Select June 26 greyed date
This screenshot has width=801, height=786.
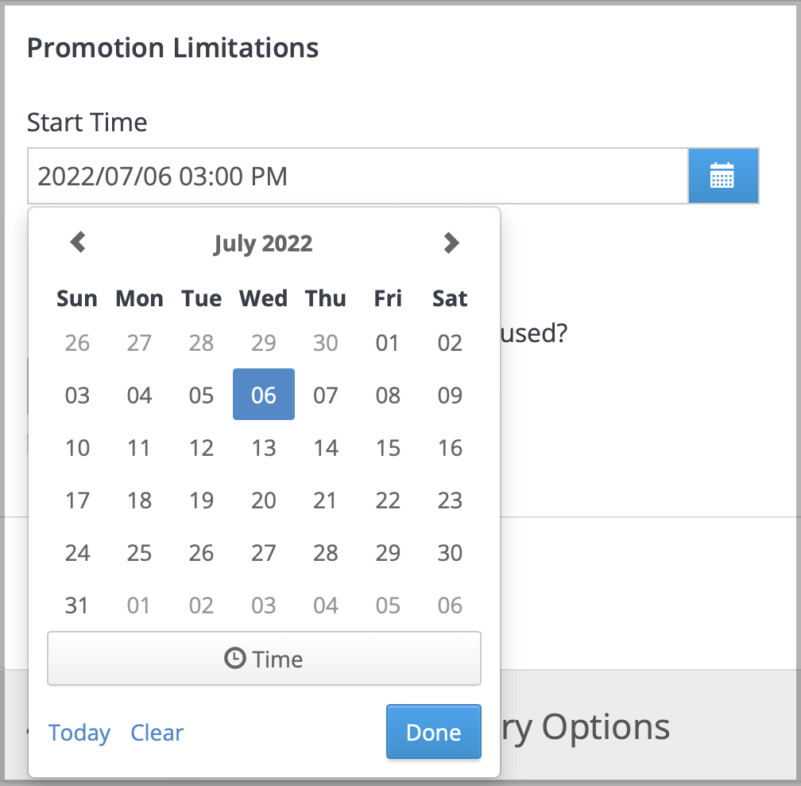(x=77, y=343)
